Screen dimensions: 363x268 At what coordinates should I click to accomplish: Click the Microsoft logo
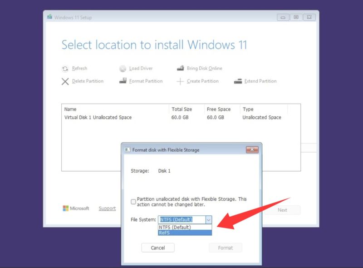76,208
